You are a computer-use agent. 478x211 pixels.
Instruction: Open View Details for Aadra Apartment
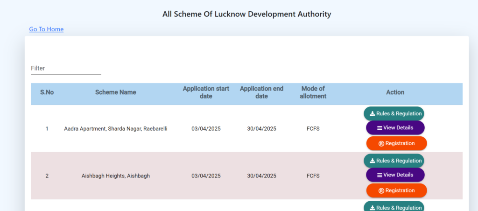[x=395, y=128]
